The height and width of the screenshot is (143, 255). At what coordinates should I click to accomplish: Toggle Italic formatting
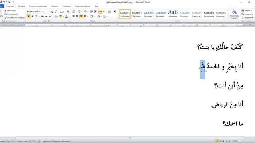pos(33,17)
